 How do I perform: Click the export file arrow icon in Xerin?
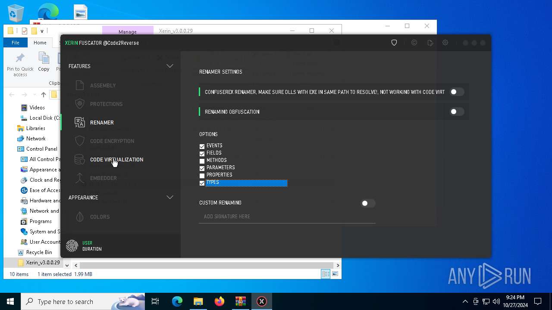point(430,43)
